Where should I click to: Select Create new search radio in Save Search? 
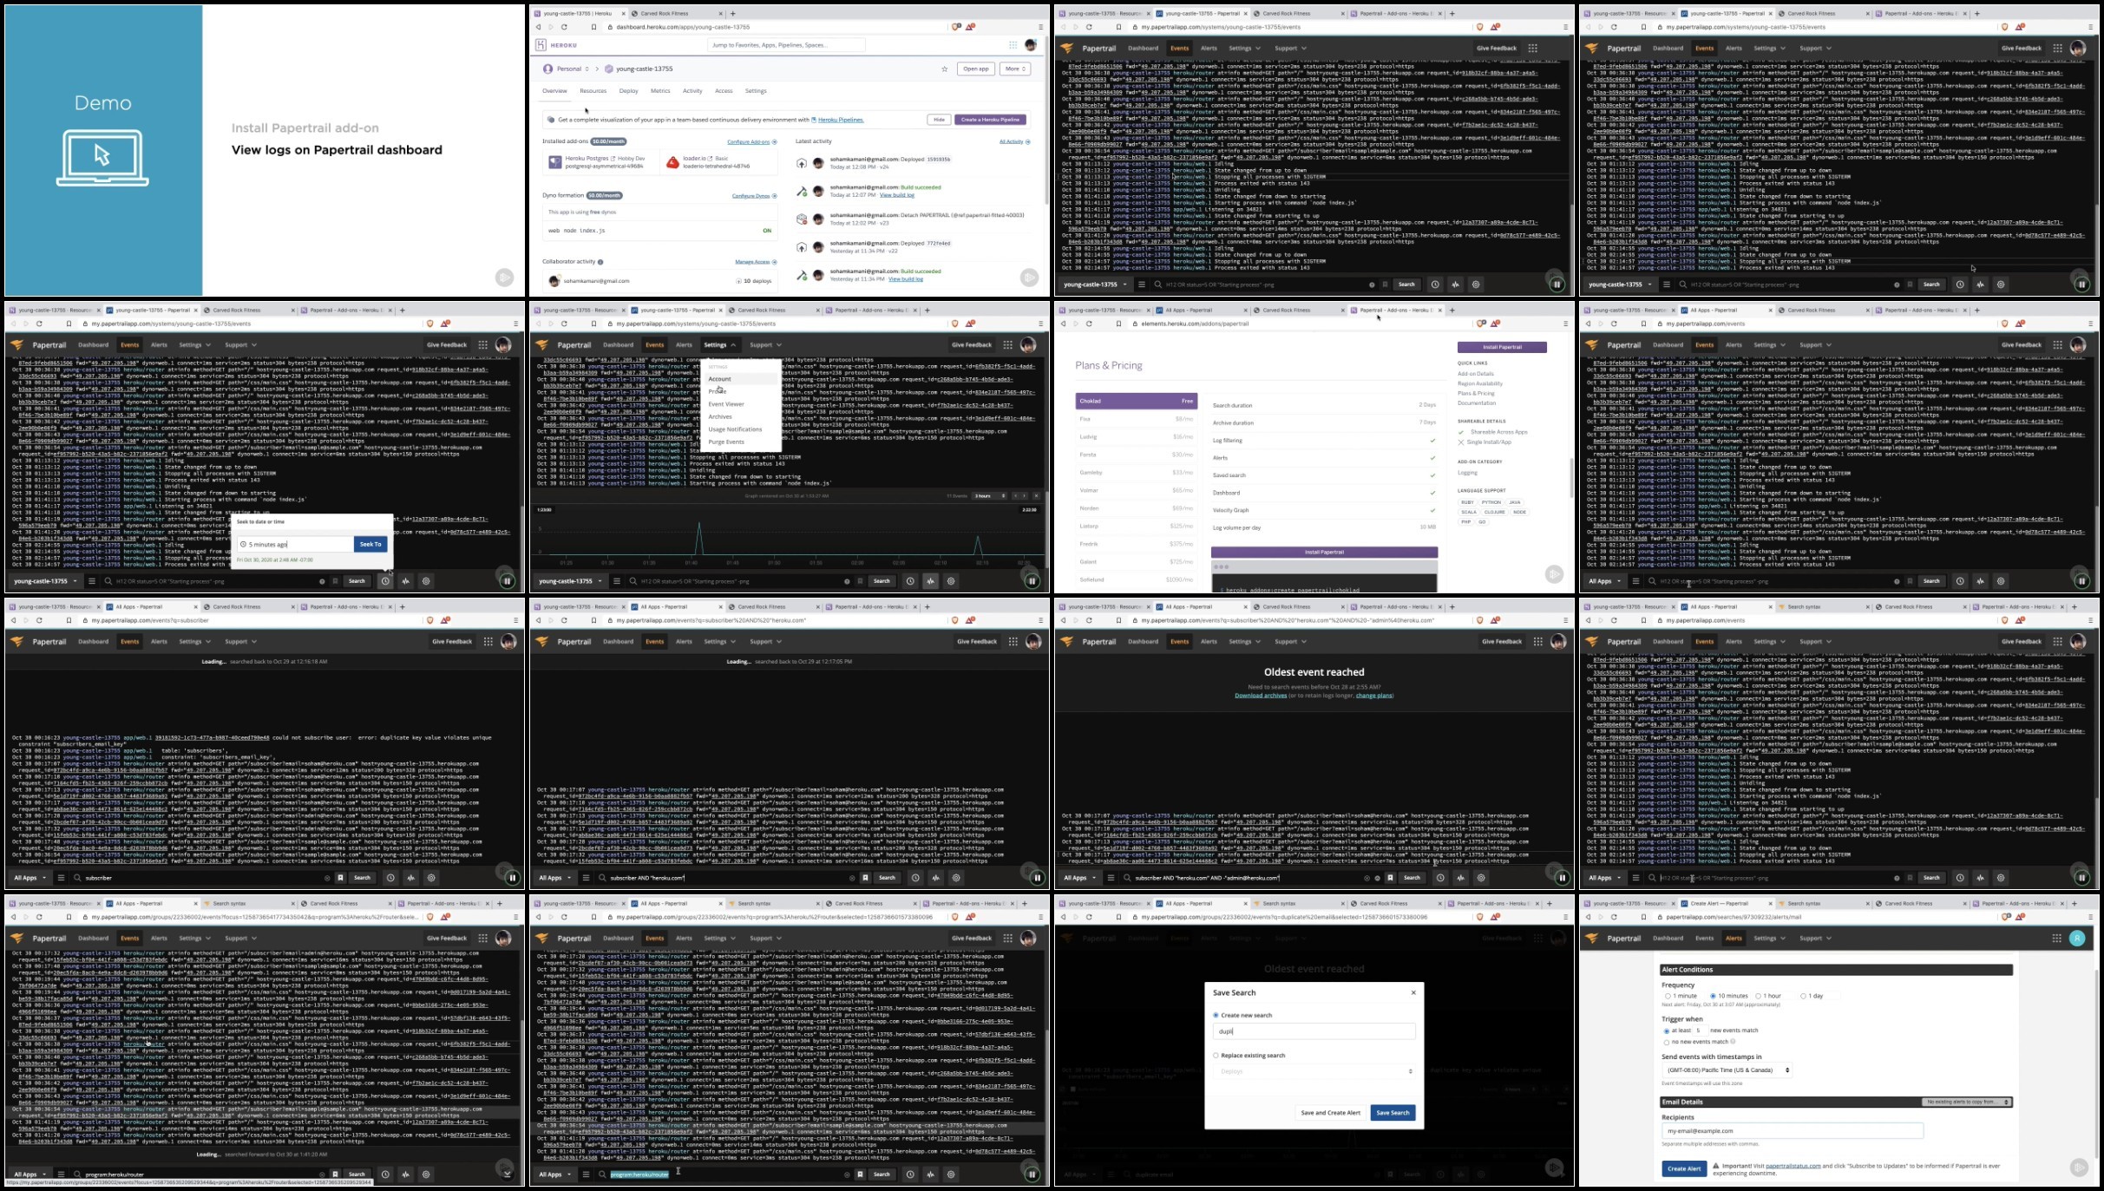[x=1216, y=1015]
